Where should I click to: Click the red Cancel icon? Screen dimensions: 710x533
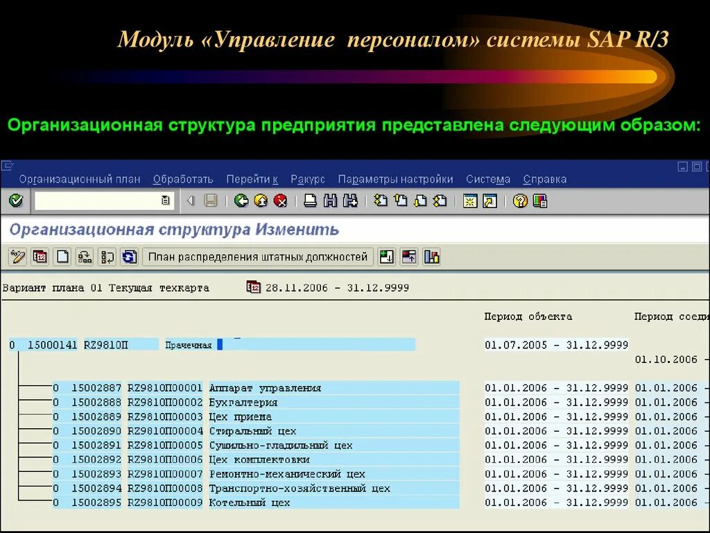[x=281, y=201]
